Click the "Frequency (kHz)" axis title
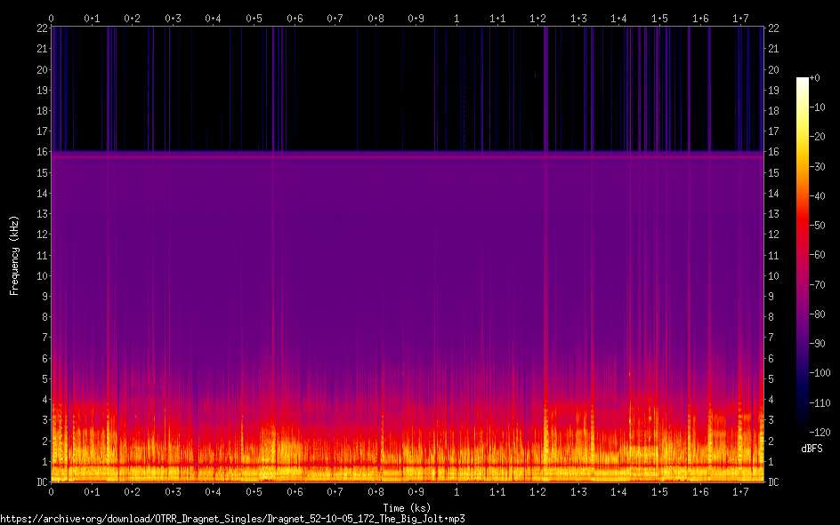The height and width of the screenshot is (525, 840). click(x=14, y=255)
